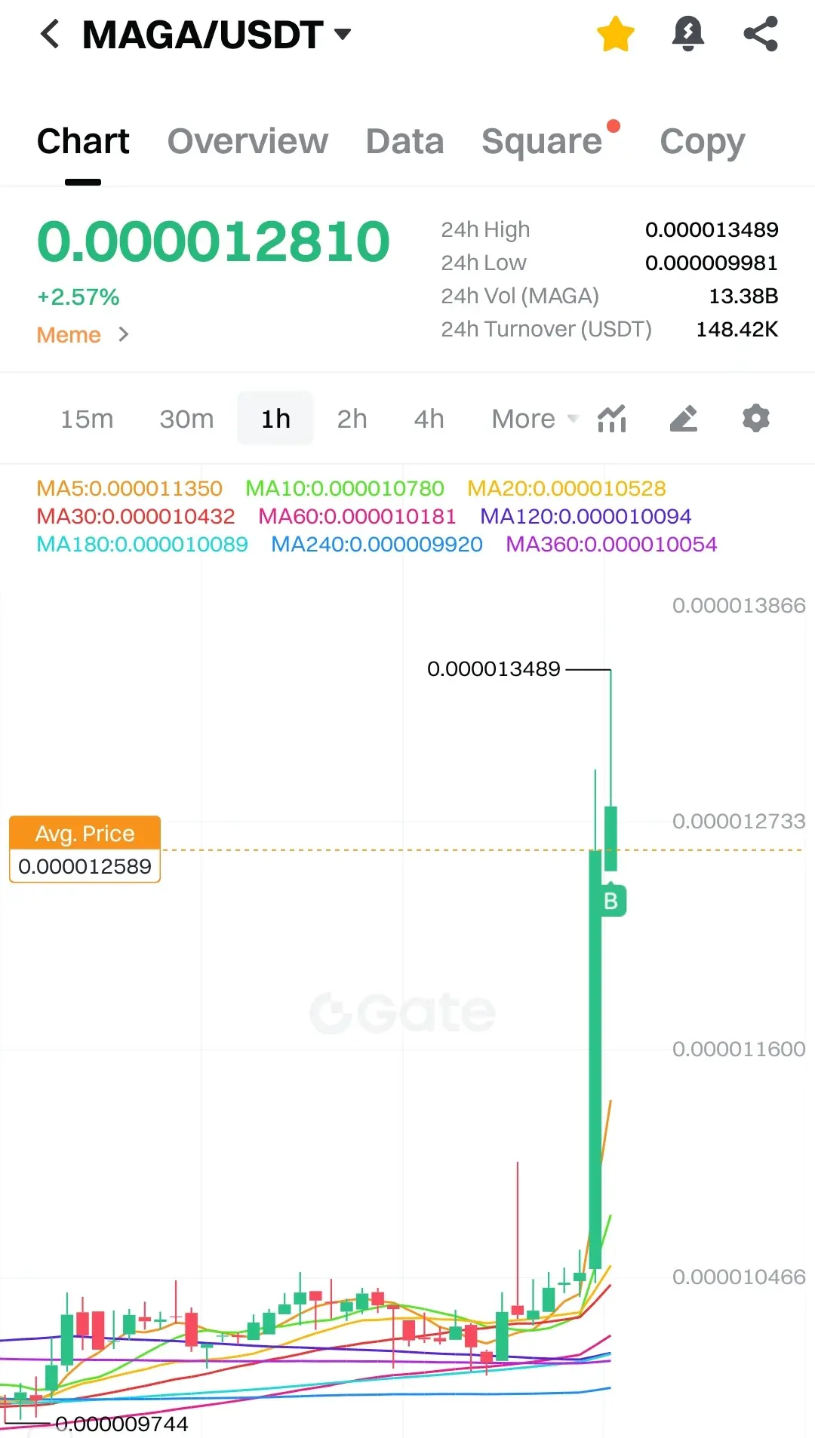Tap the MA5:0.000011350 indicator label
This screenshot has width=815, height=1438.
pyautogui.click(x=130, y=488)
